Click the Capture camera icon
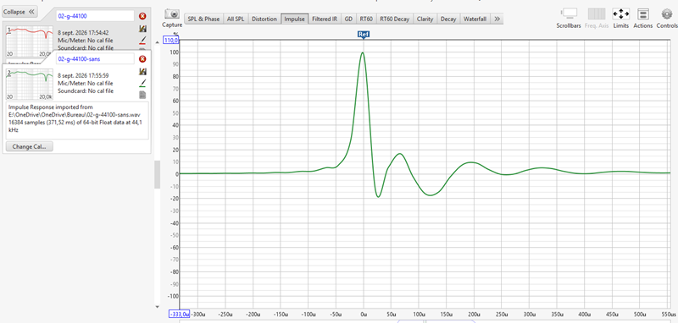 [172, 14]
